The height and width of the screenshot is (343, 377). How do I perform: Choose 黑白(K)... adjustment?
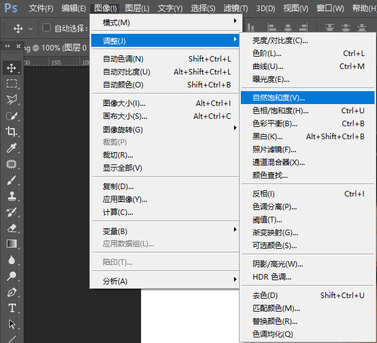pyautogui.click(x=307, y=137)
